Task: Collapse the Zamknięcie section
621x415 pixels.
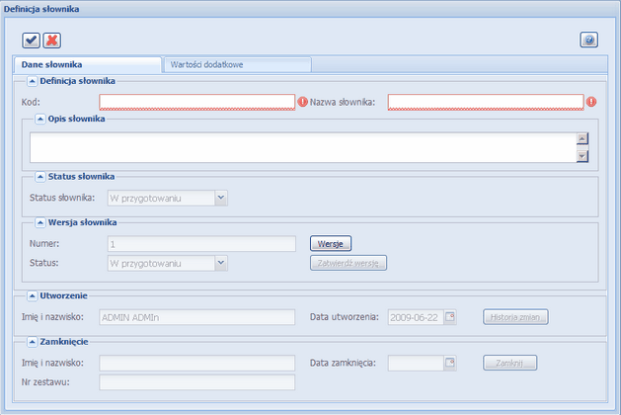Action: coord(32,340)
